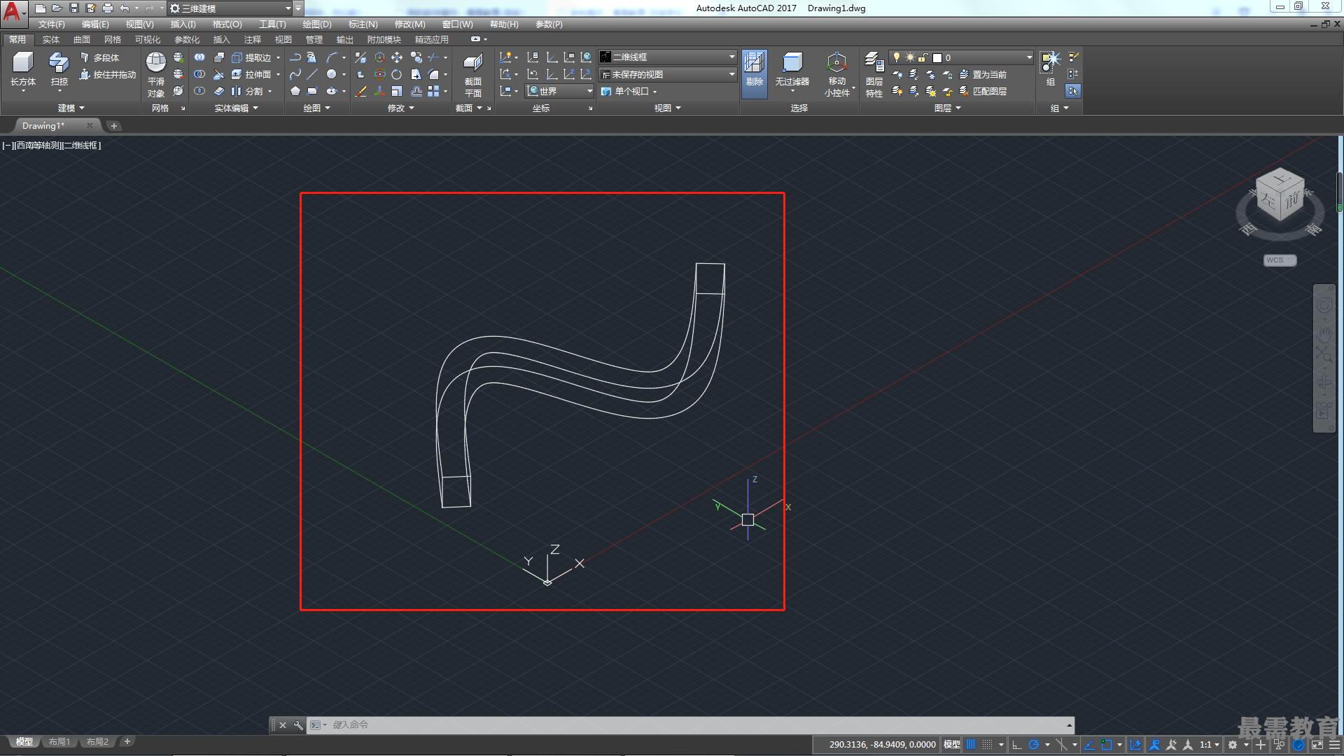Open the 绘图(D) menu
This screenshot has width=1344, height=756.
pos(317,24)
